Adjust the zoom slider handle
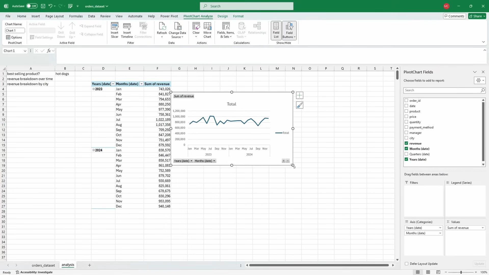 (461, 272)
